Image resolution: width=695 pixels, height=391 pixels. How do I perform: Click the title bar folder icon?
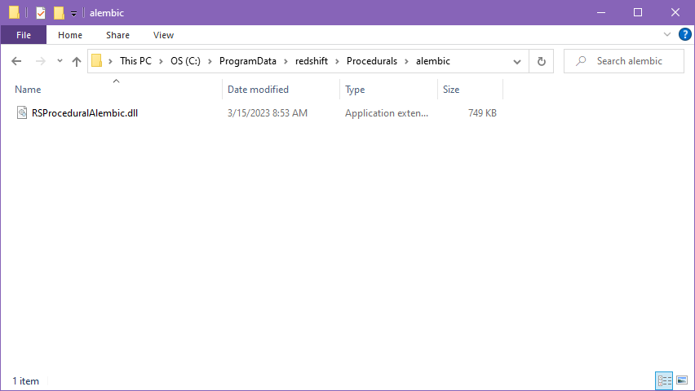click(x=14, y=12)
